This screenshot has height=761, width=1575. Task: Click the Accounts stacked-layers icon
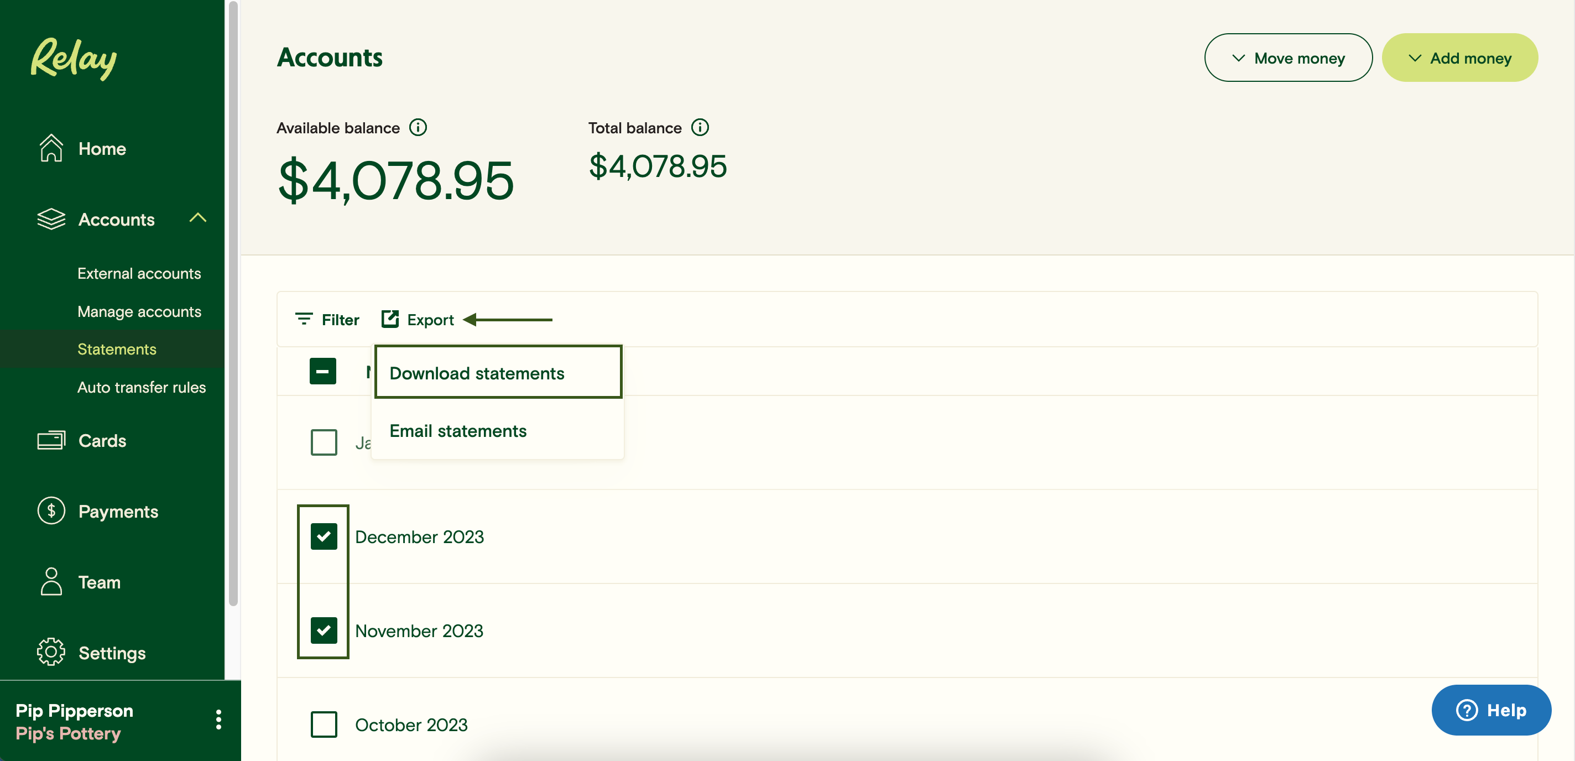(x=51, y=219)
